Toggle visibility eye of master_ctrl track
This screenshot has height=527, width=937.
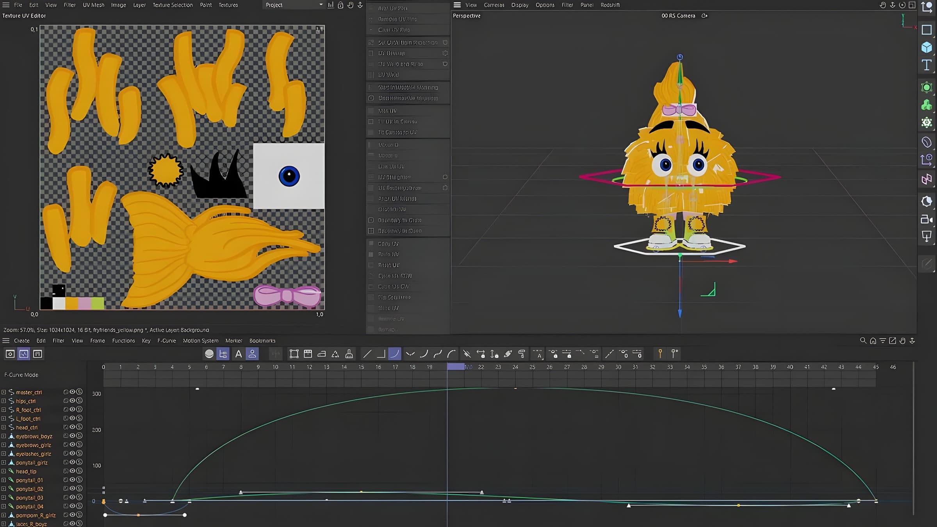coord(72,392)
